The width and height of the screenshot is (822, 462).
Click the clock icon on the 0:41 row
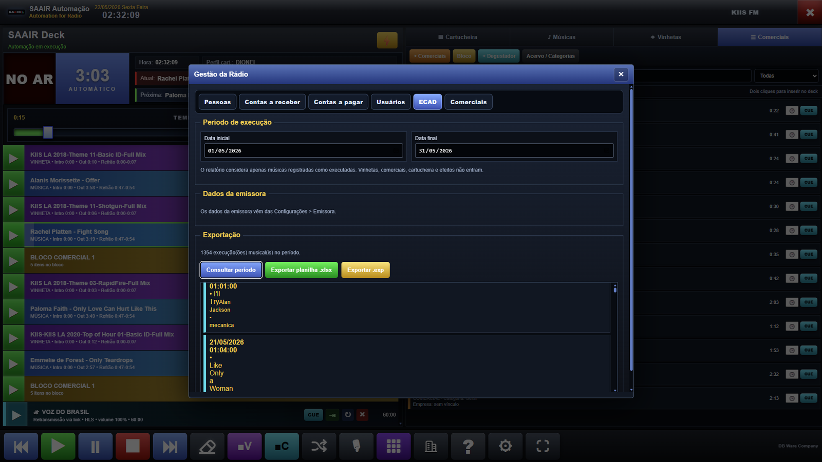(x=792, y=134)
